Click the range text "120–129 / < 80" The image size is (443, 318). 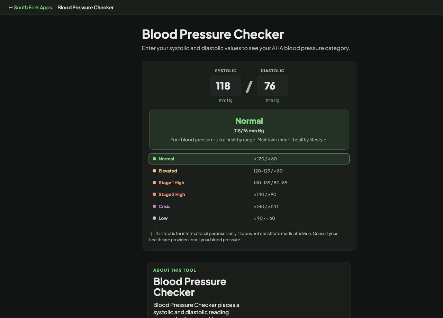point(268,171)
